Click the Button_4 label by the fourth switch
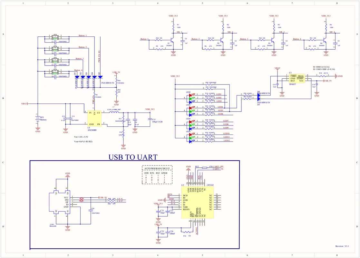 tap(78, 70)
